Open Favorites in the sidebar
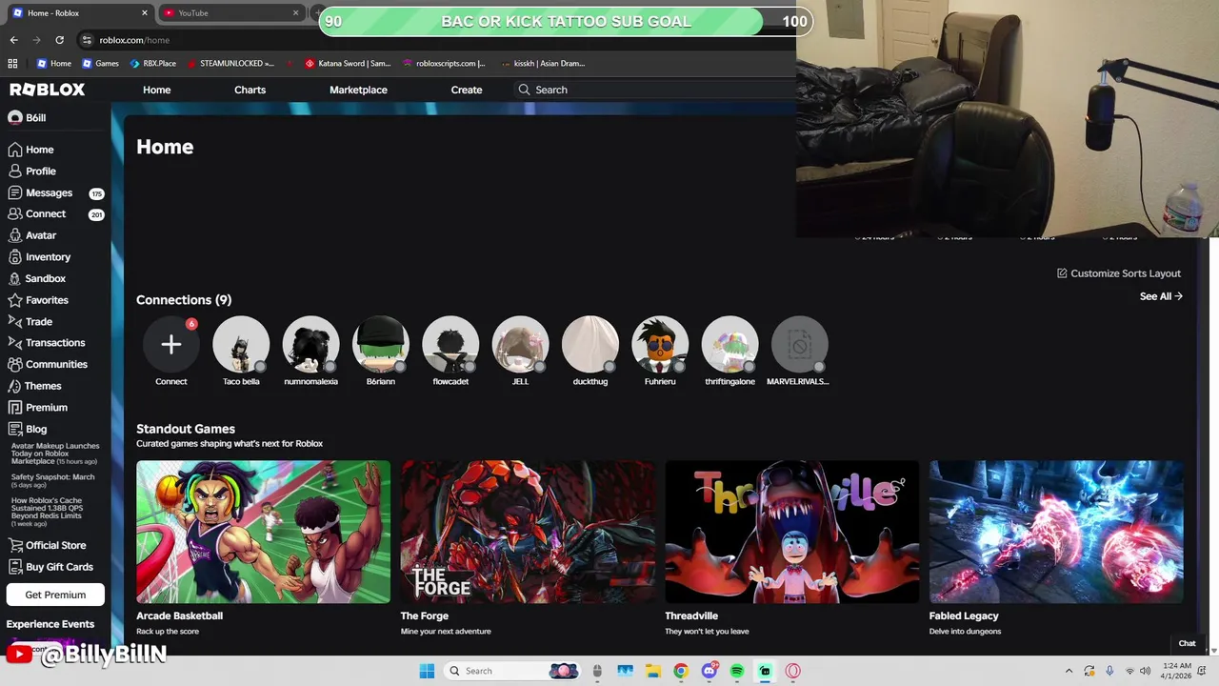 coord(37,300)
